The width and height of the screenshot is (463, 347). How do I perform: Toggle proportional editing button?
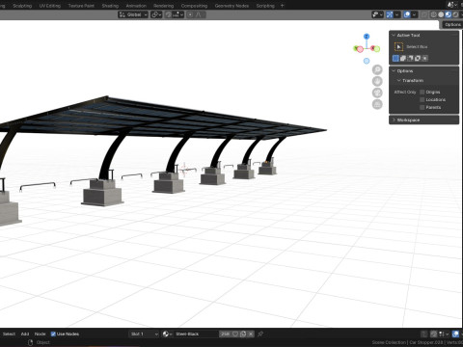click(190, 14)
